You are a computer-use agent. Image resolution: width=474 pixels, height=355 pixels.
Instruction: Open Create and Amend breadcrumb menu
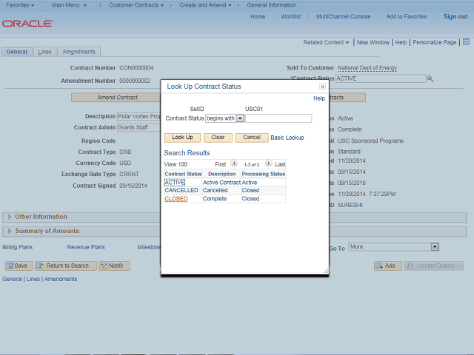[x=205, y=5]
